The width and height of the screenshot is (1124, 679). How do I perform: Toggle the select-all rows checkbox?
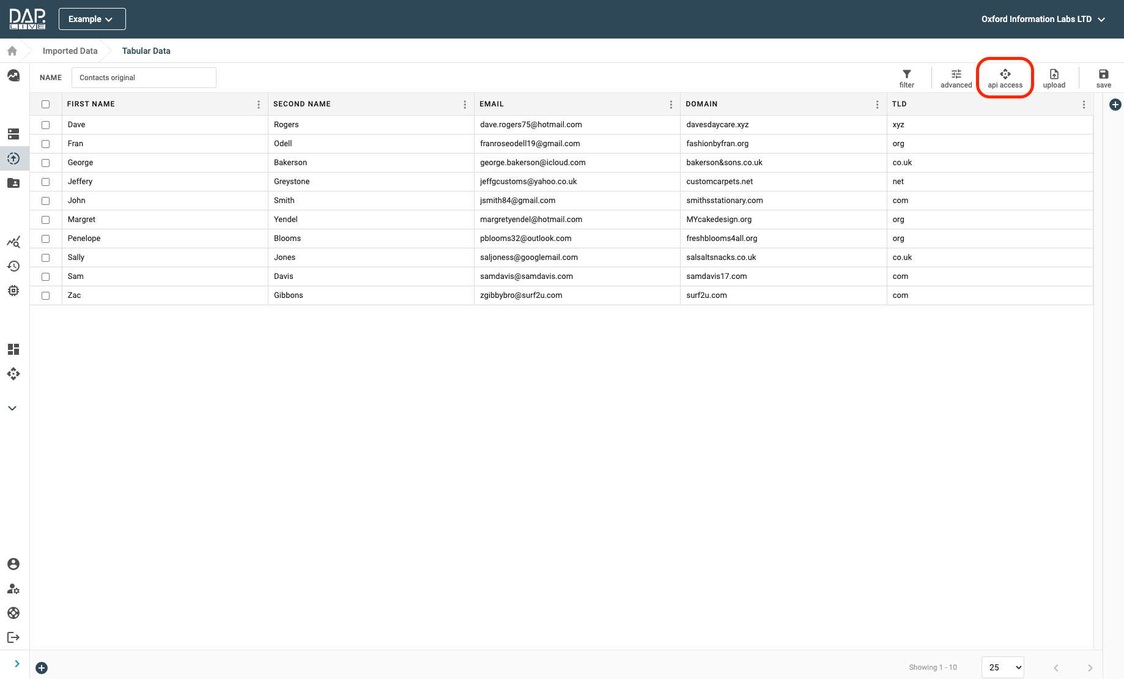click(46, 104)
